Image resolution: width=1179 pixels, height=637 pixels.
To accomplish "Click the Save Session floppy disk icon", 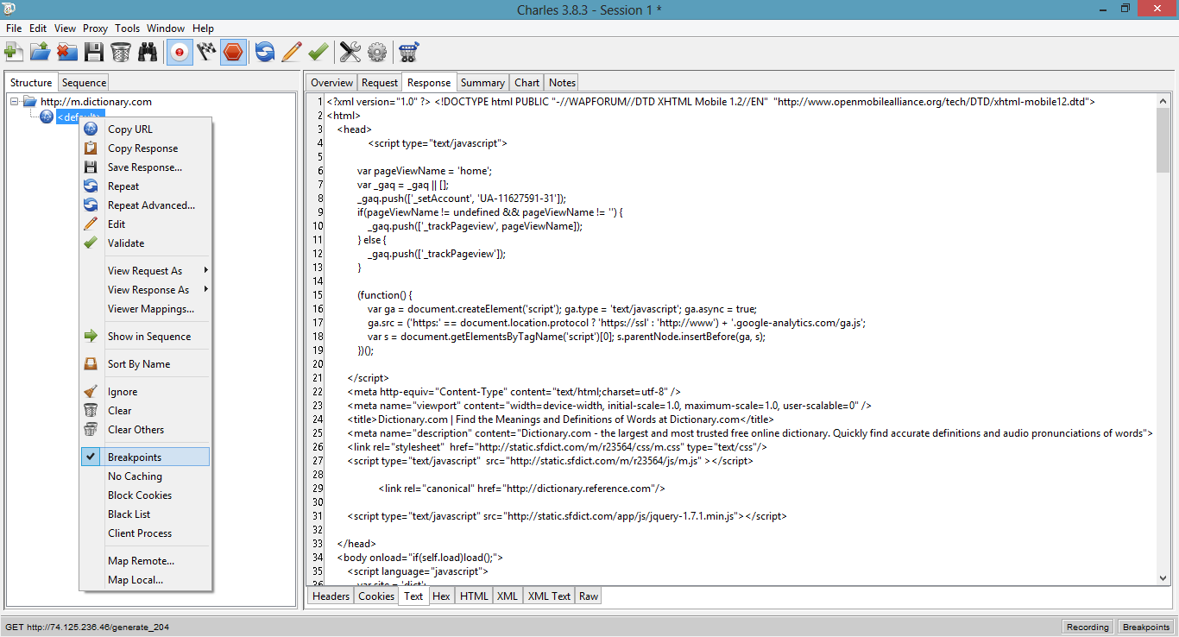I will 93,52.
